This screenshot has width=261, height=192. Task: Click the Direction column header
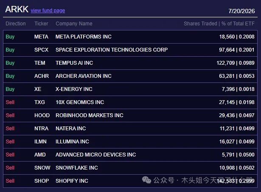point(16,24)
